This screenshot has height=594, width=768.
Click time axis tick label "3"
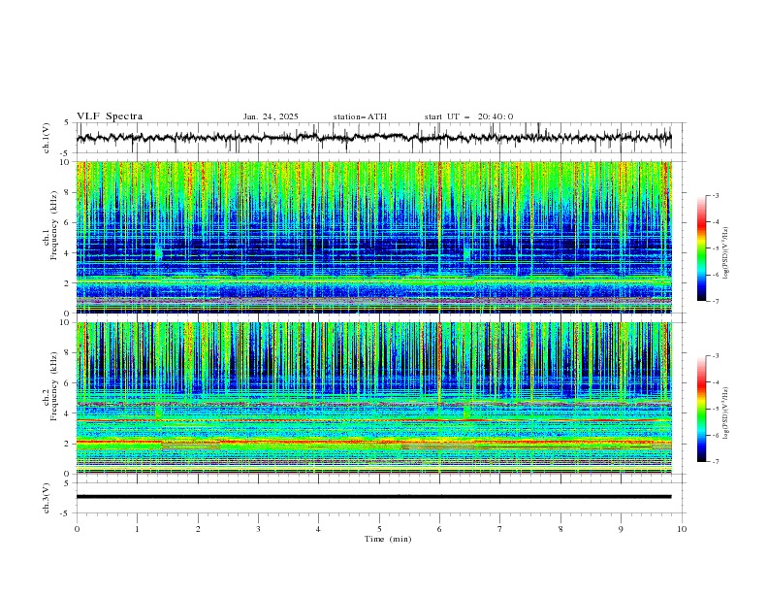coord(258,529)
